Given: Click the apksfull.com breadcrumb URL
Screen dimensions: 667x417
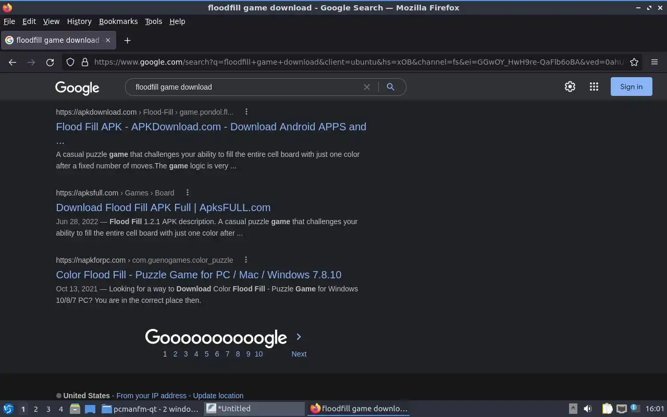Looking at the screenshot, I should click(115, 193).
